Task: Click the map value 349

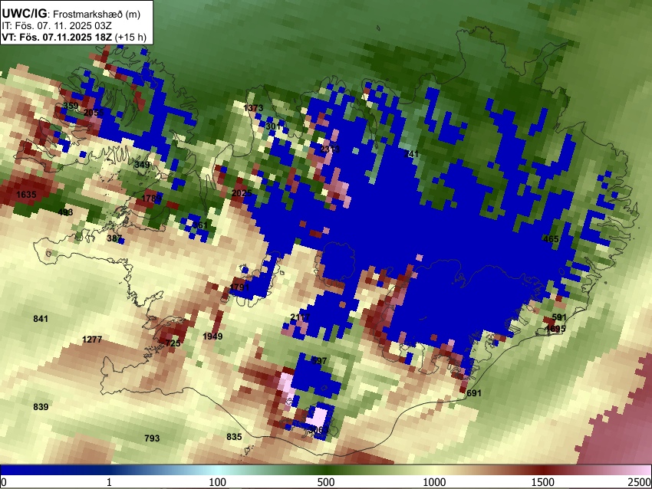Action: pos(142,165)
